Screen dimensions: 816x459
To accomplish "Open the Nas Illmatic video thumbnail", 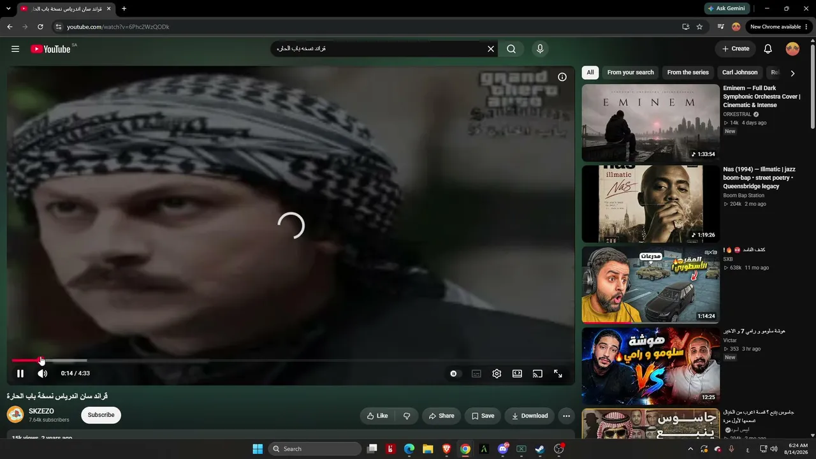I will (x=651, y=204).
